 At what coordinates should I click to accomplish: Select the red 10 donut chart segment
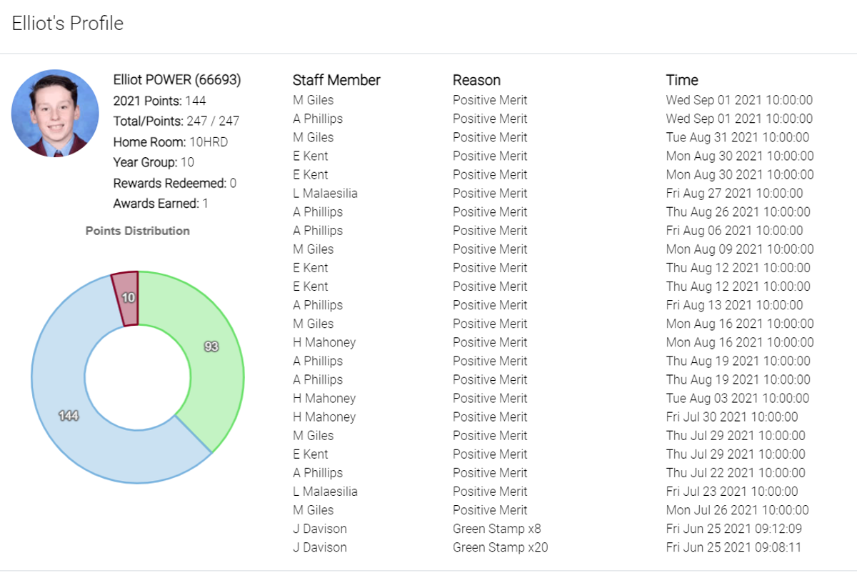[x=127, y=298]
